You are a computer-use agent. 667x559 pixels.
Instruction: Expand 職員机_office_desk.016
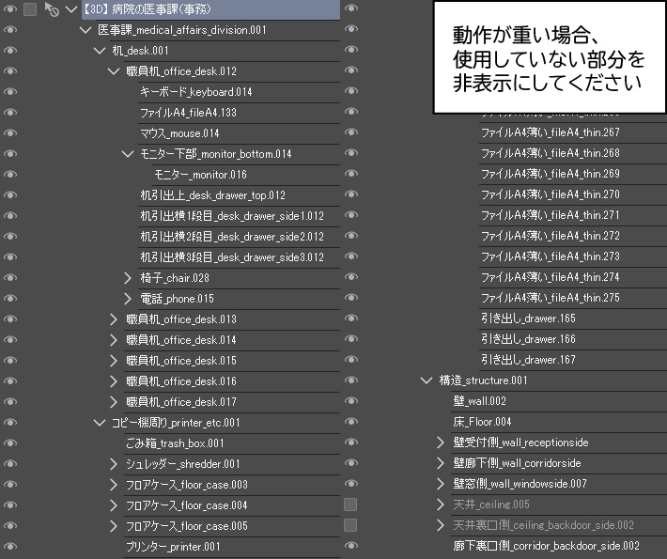click(113, 381)
